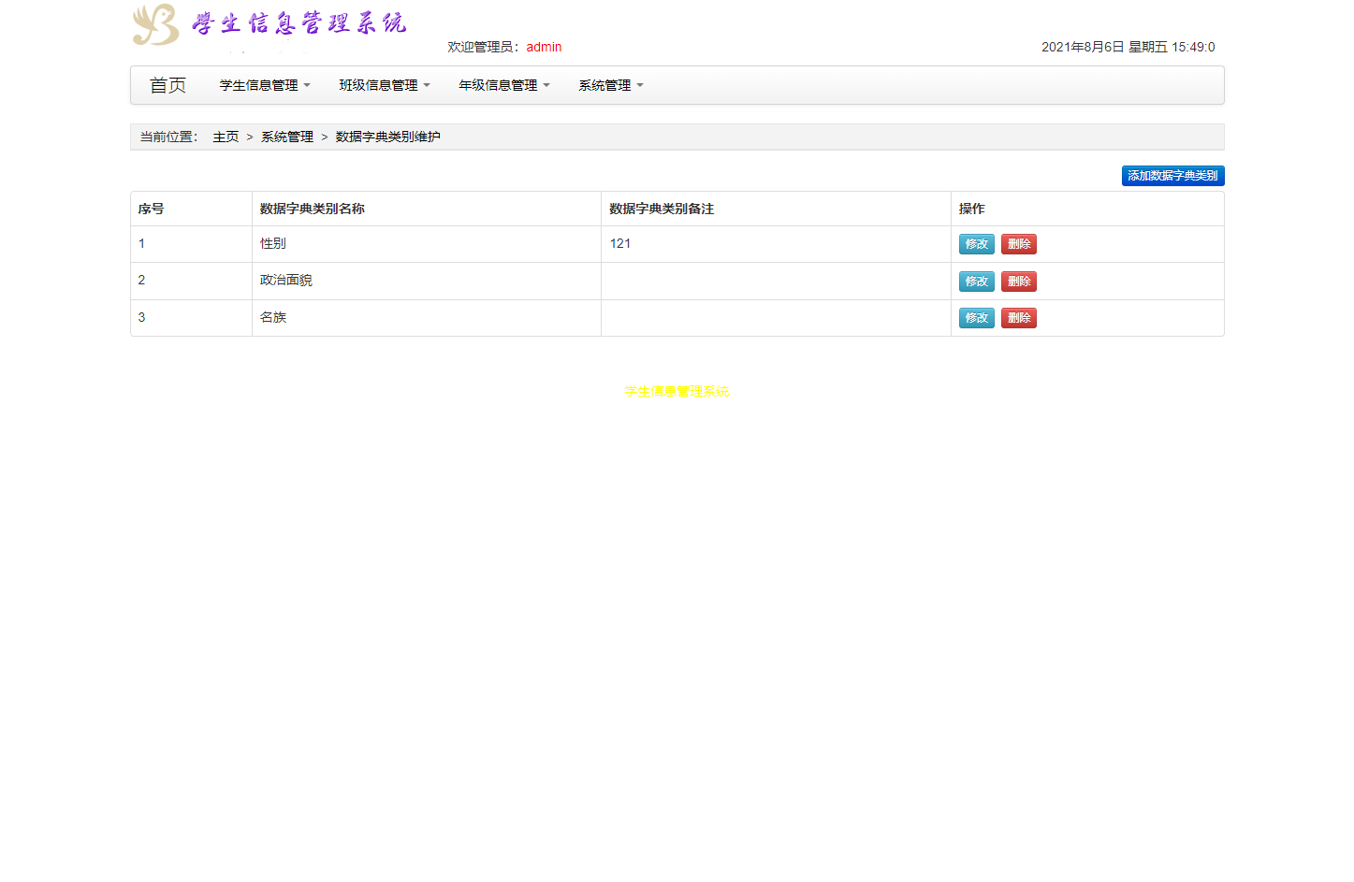Add a new 数据字典类别

(1172, 176)
